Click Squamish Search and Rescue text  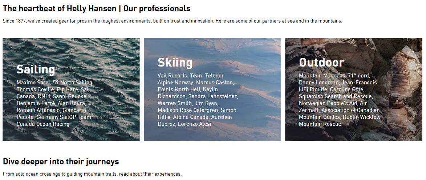click(335, 96)
